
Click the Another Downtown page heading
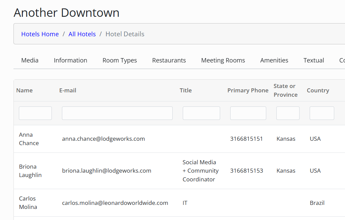tap(66, 12)
